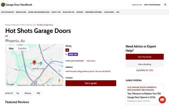The height and width of the screenshot is (106, 169).
Task: Click the red rating 0 badge
Action: [x=67, y=50]
